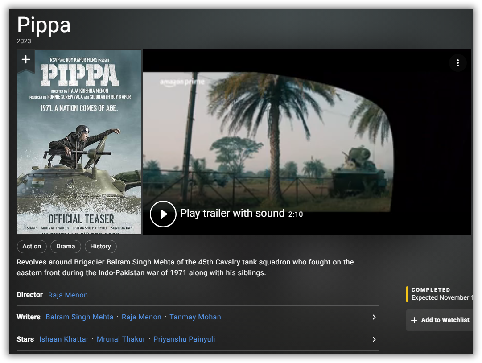Add Pippa poster to watchlist plus icon
The width and height of the screenshot is (482, 363).
click(26, 59)
